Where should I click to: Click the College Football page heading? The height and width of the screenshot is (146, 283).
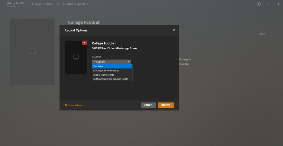click(x=84, y=22)
